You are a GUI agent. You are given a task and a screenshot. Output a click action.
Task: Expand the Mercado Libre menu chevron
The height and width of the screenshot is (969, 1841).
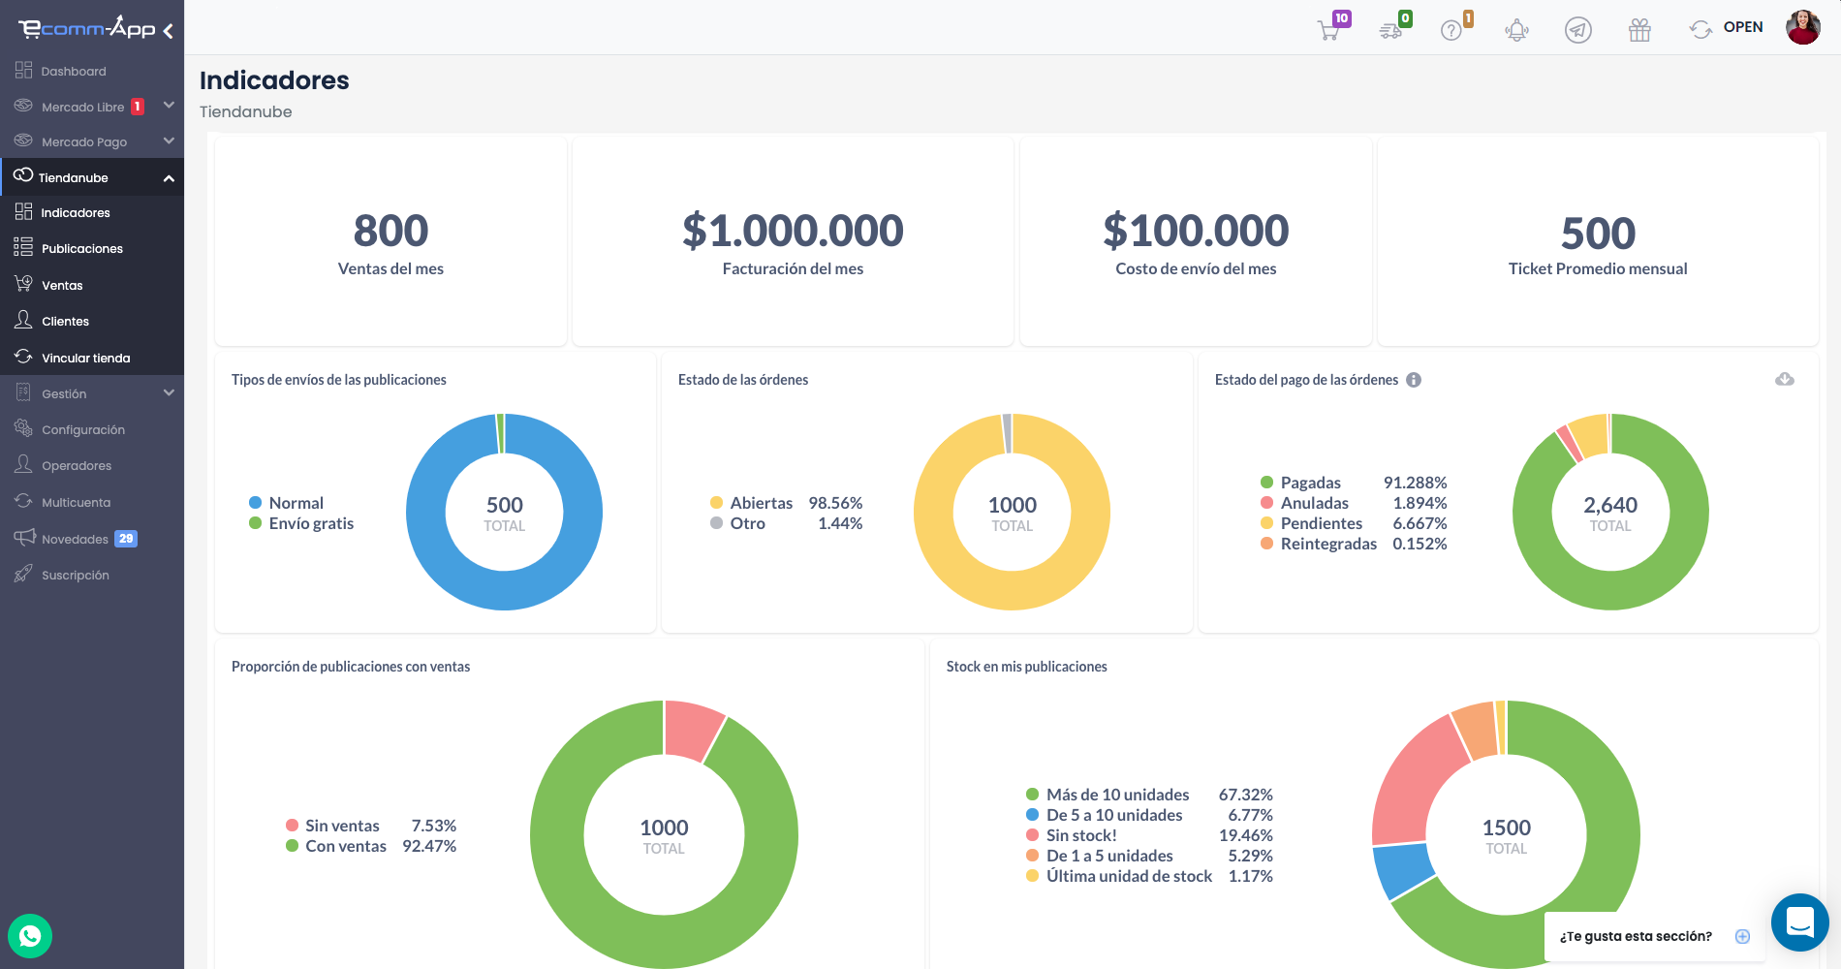click(x=169, y=105)
